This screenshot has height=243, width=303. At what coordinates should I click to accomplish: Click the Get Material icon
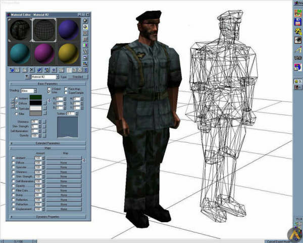click(11, 69)
